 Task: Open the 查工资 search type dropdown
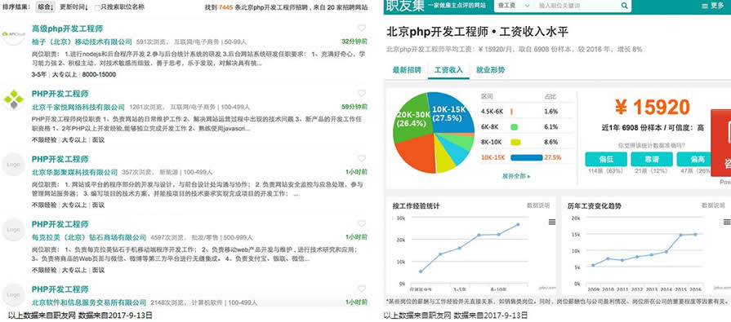pos(513,6)
